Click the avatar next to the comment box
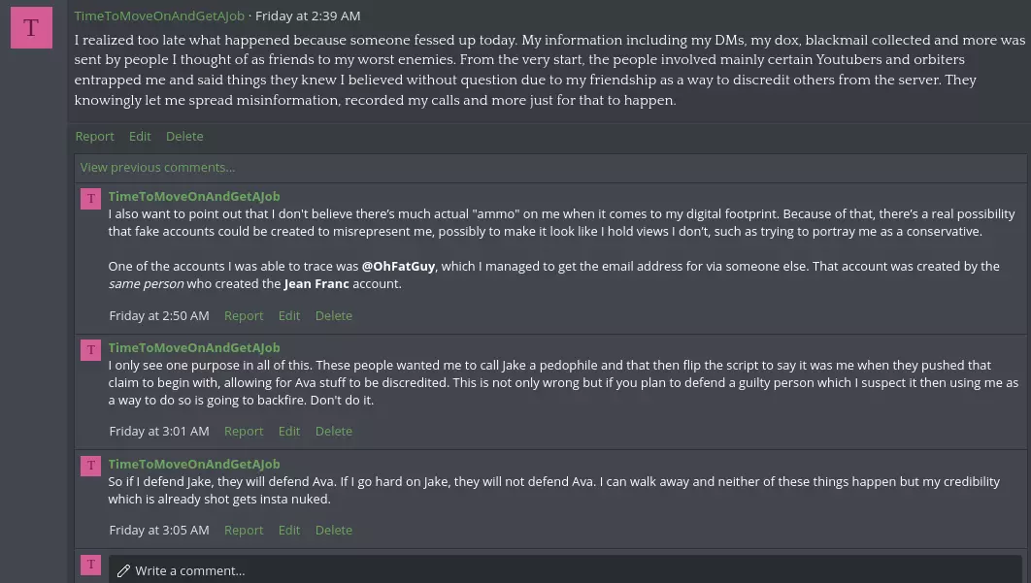The image size is (1031, 583). click(90, 565)
